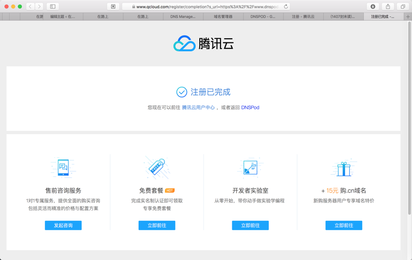Click text 专享免费套餐
The height and width of the screenshot is (260, 412).
click(157, 208)
